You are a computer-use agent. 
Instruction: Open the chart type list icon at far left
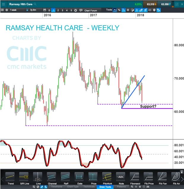pyautogui.click(x=2, y=10)
